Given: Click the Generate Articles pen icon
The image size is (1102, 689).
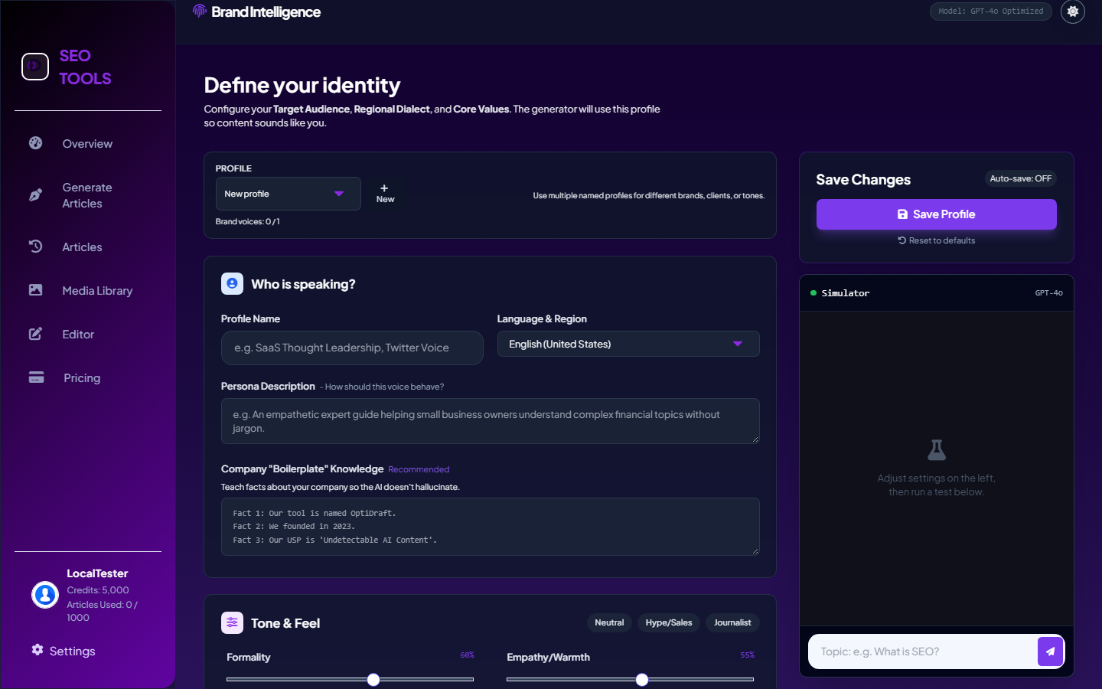Looking at the screenshot, I should point(35,195).
